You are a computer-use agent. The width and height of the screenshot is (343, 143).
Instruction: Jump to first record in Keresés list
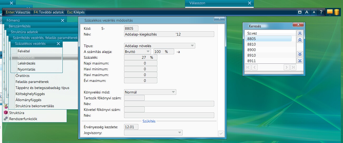300,33
